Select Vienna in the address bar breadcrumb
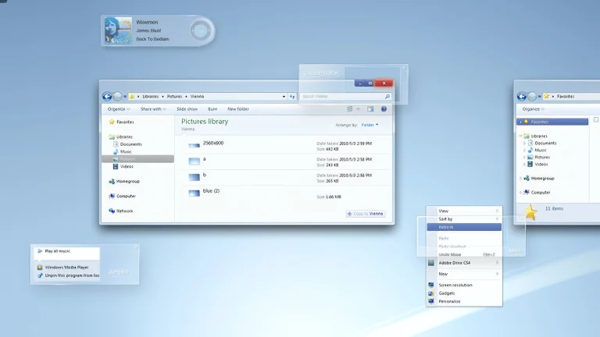Viewport: 600px width, 337px height. point(197,97)
